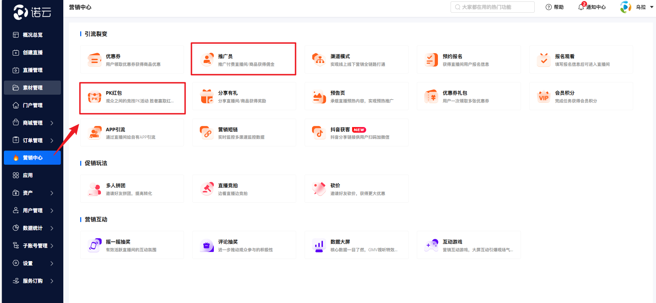Click the 抖音获客 TikTok icon
Viewport: 656px width, 303px height.
319,133
